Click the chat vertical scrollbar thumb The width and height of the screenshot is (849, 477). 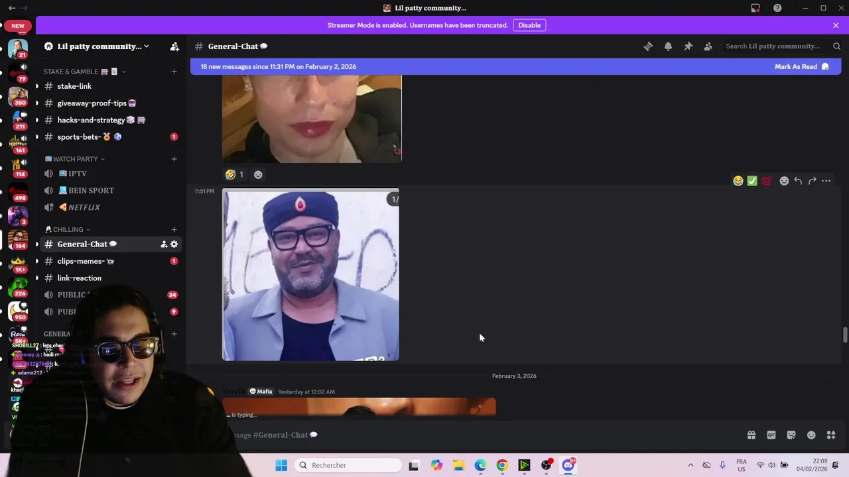coord(844,335)
